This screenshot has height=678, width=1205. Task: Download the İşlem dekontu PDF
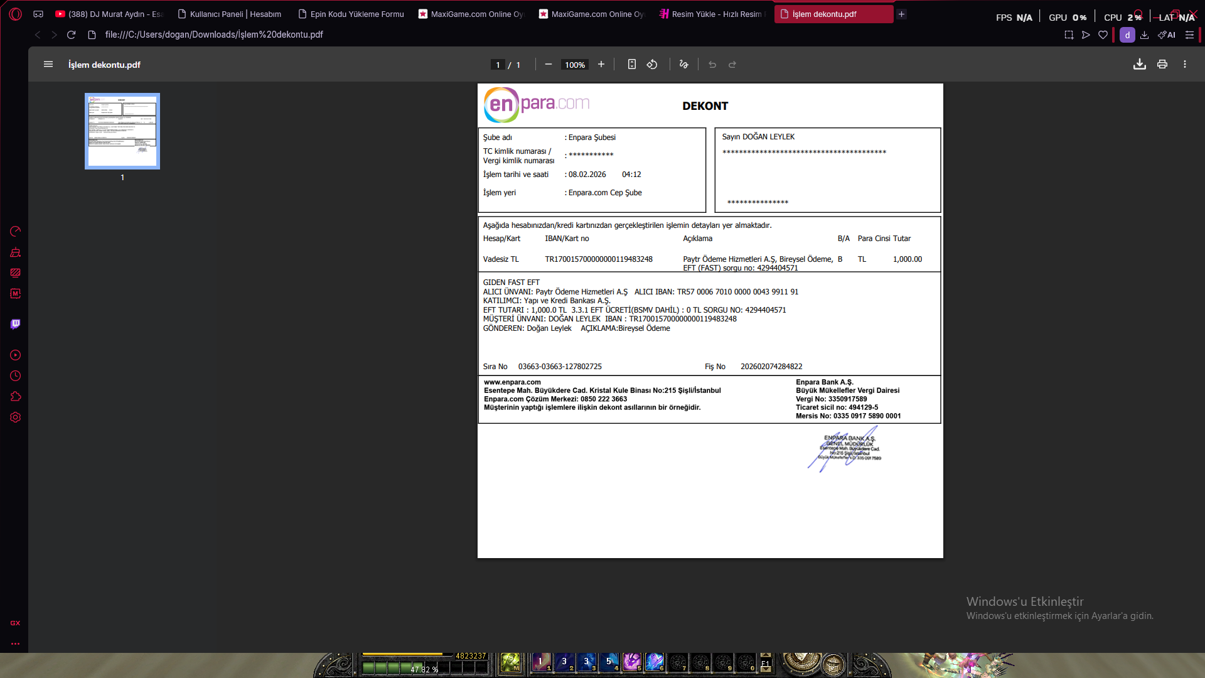1140,64
